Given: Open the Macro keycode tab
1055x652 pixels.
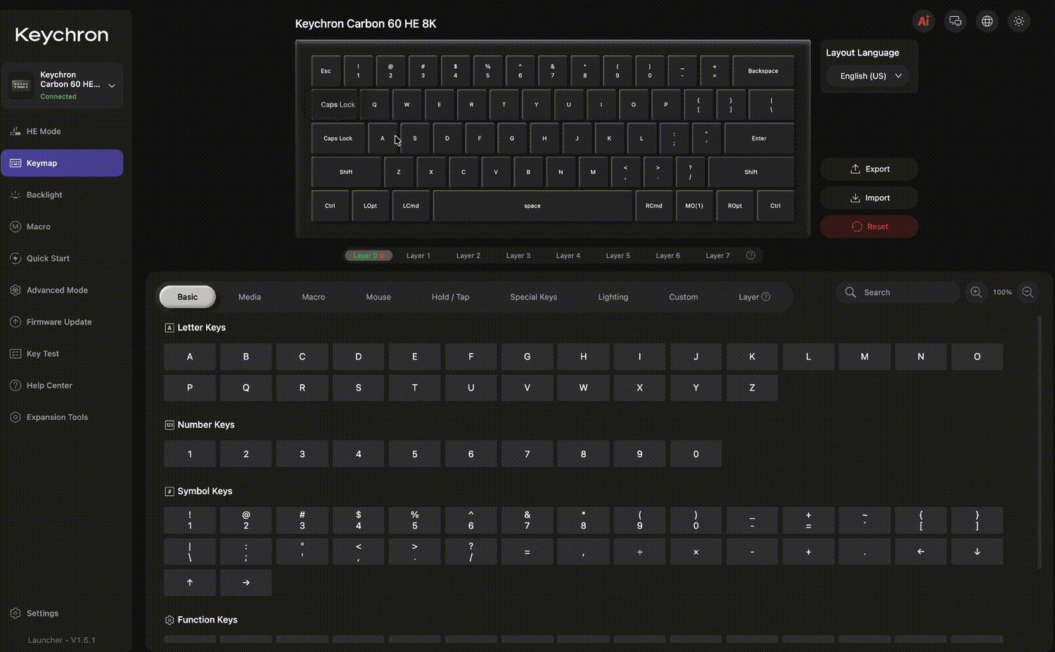Looking at the screenshot, I should [314, 297].
